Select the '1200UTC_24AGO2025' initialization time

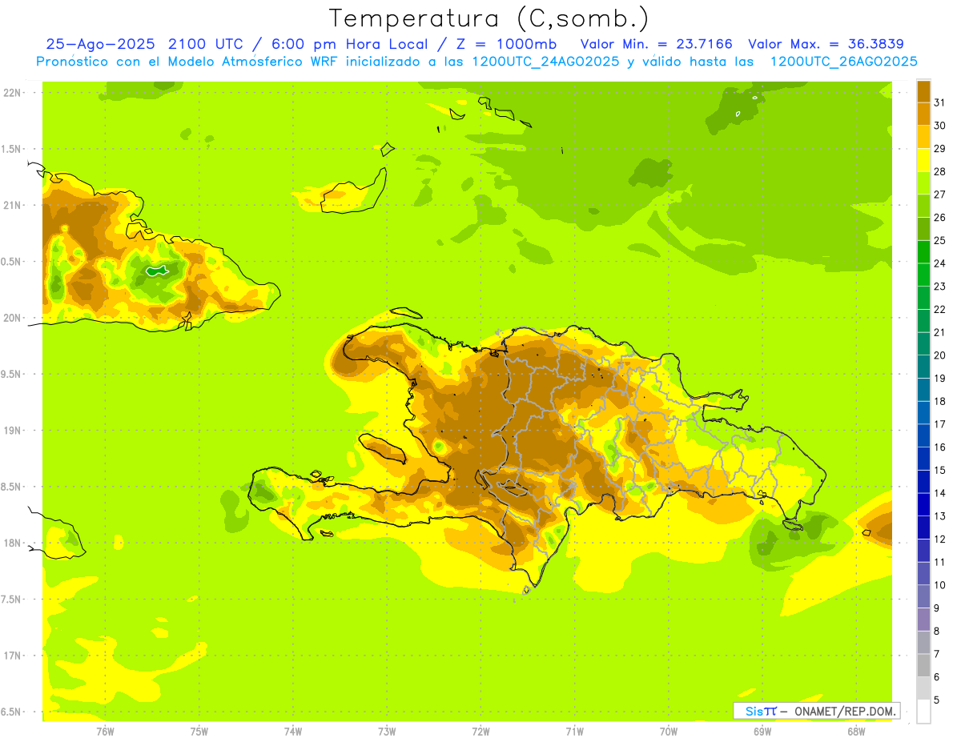click(x=545, y=62)
